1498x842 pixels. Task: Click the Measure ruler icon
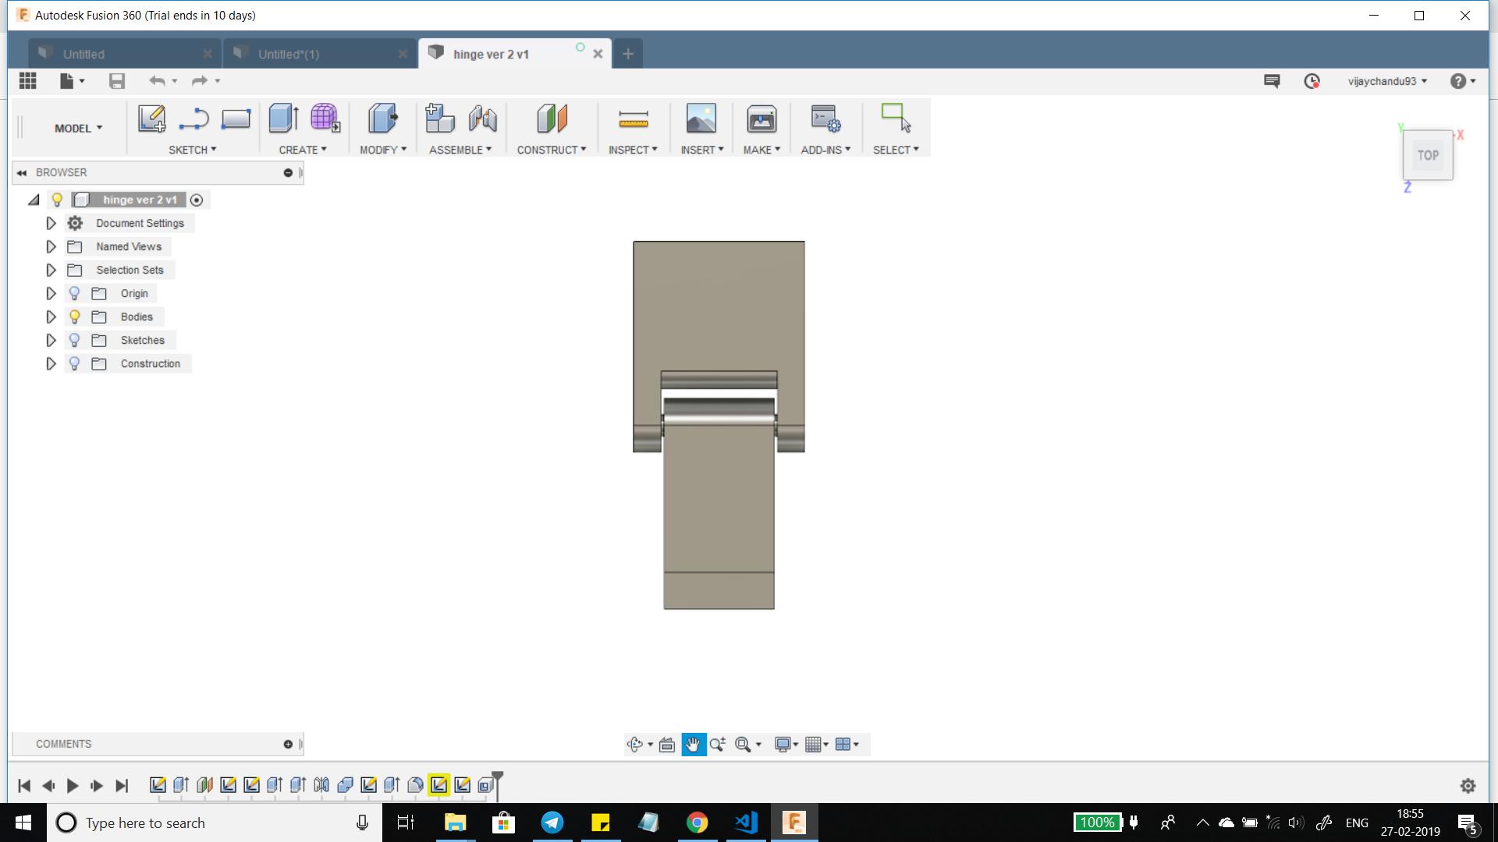pos(633,119)
